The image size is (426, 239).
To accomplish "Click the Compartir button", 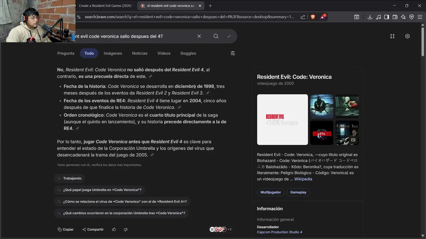I will 93,229.
